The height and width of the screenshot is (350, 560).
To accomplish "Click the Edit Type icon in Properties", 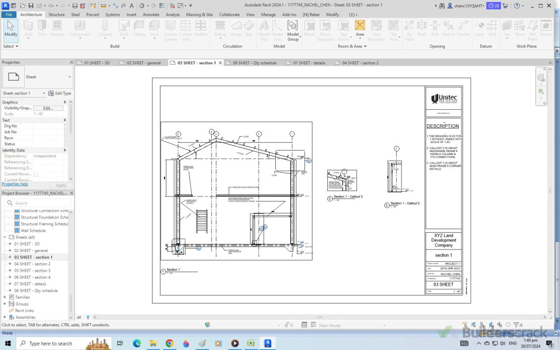I will click(51, 93).
